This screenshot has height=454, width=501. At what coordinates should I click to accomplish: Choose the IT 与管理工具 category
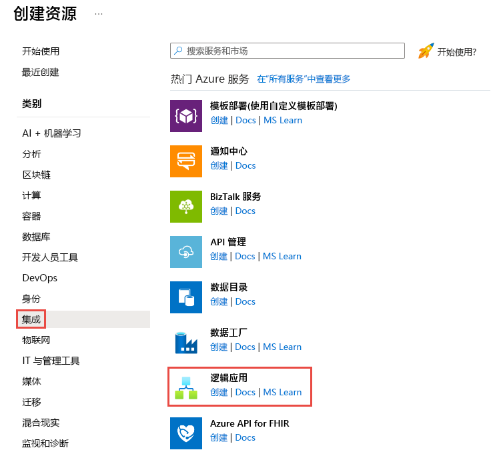(51, 361)
